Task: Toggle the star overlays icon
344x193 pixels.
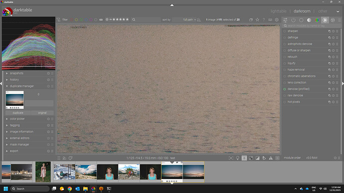Action: (x=257, y=20)
